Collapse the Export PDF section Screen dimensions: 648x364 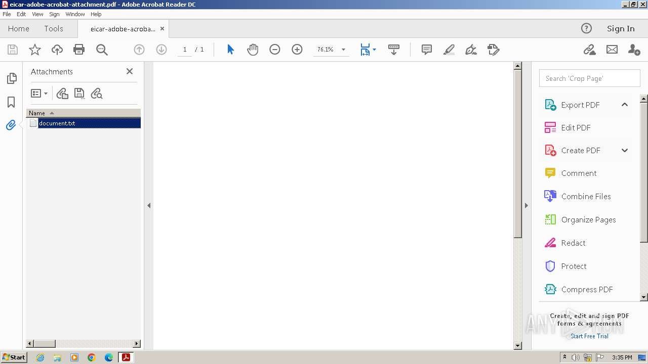click(x=625, y=105)
